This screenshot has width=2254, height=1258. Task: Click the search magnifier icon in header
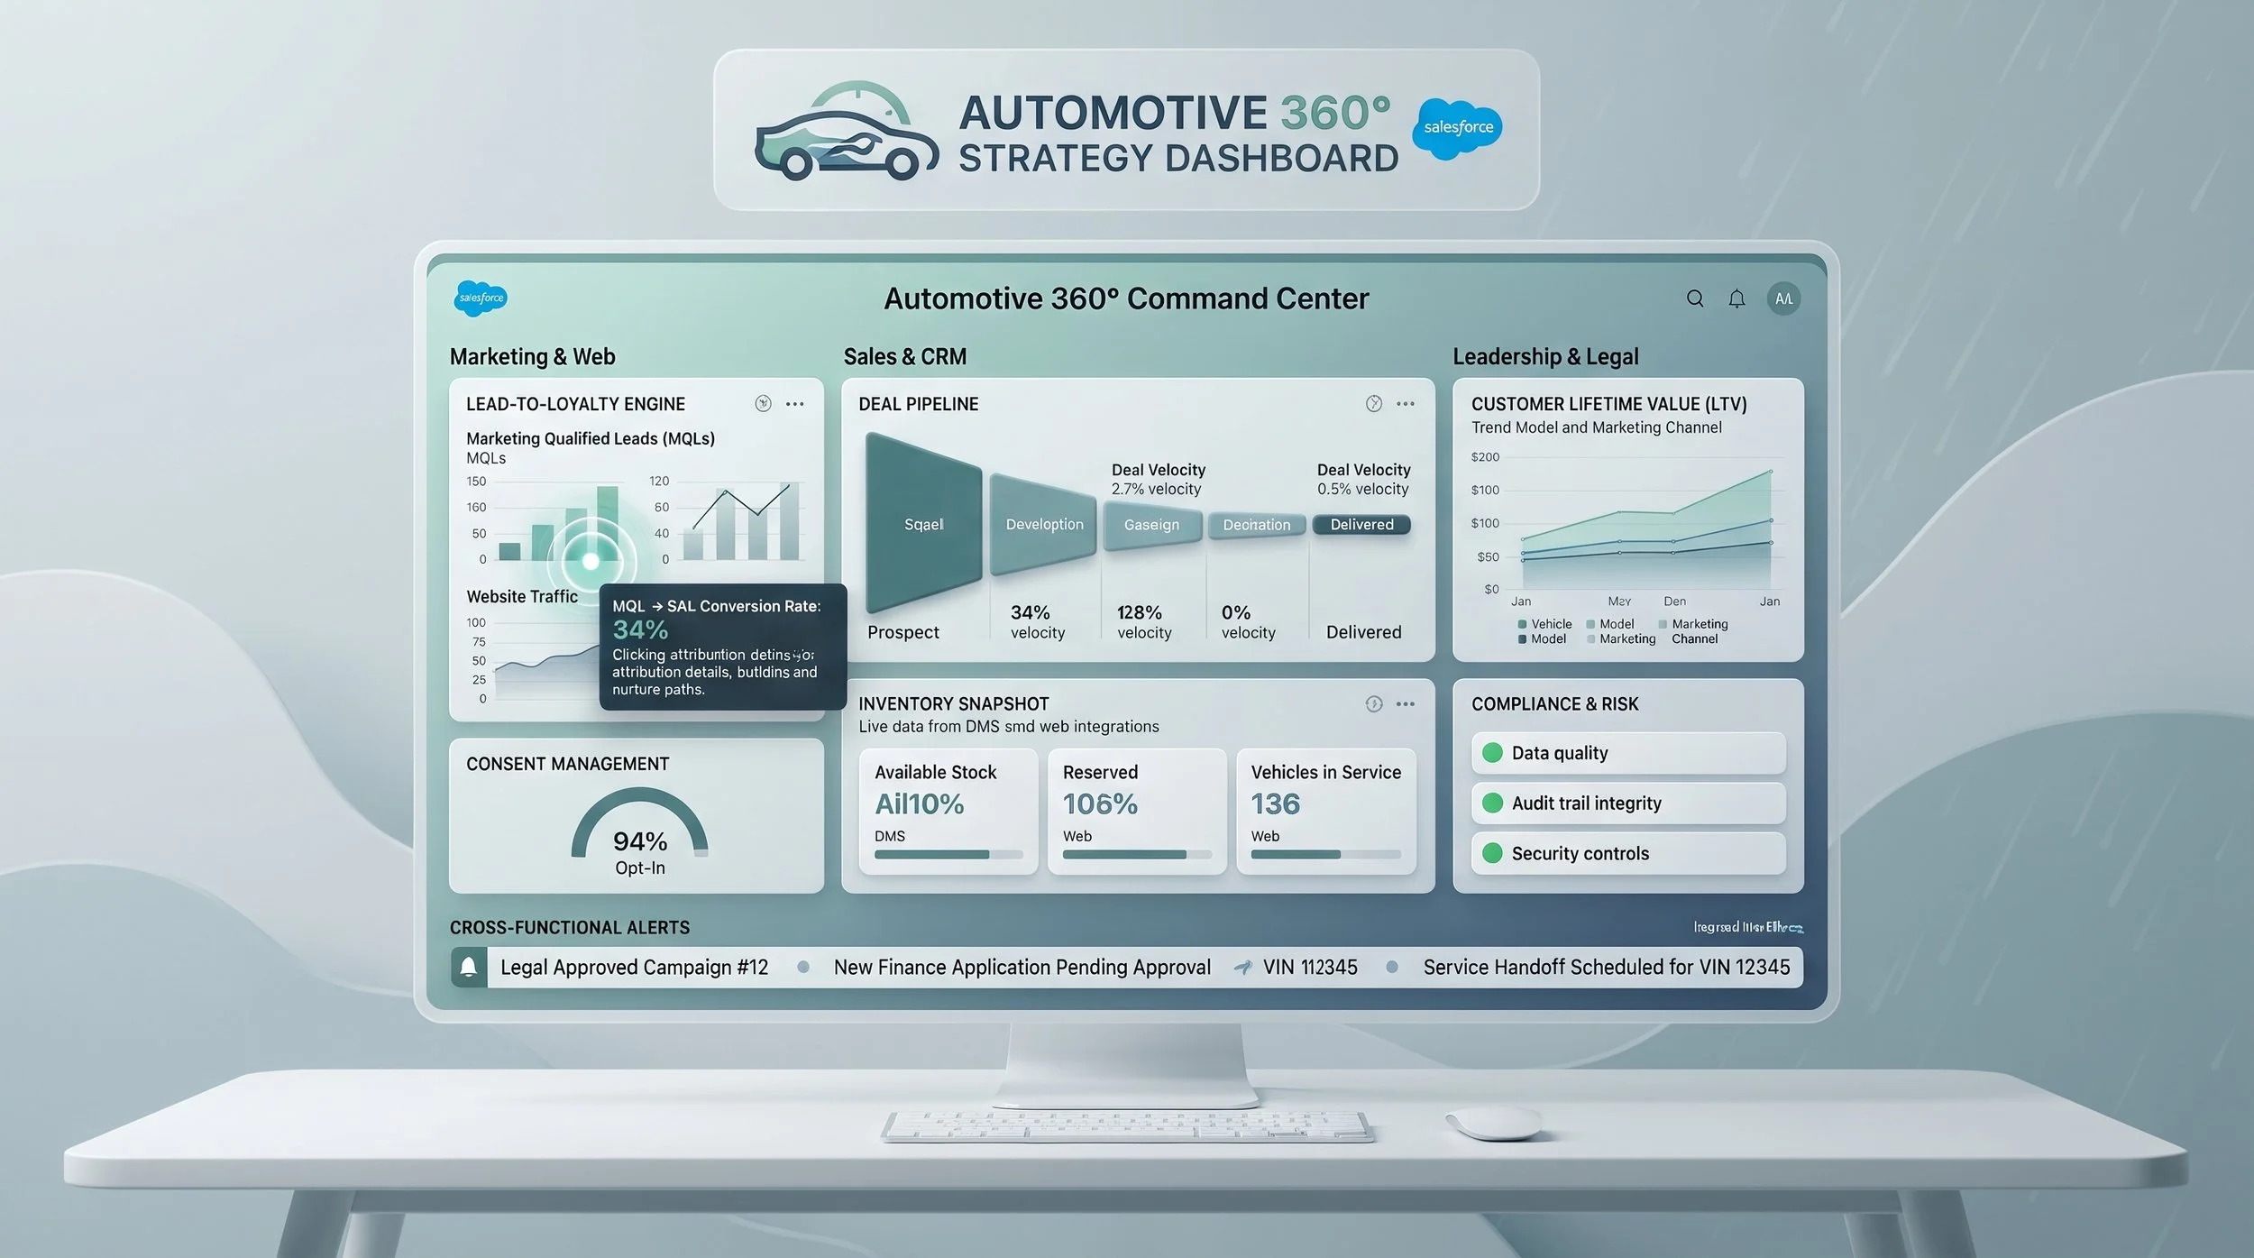[x=1695, y=298]
